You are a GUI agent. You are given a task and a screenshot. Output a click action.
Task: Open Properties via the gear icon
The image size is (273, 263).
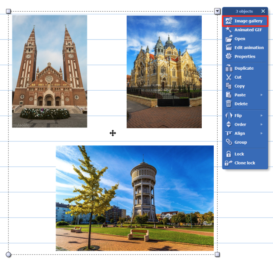point(229,56)
